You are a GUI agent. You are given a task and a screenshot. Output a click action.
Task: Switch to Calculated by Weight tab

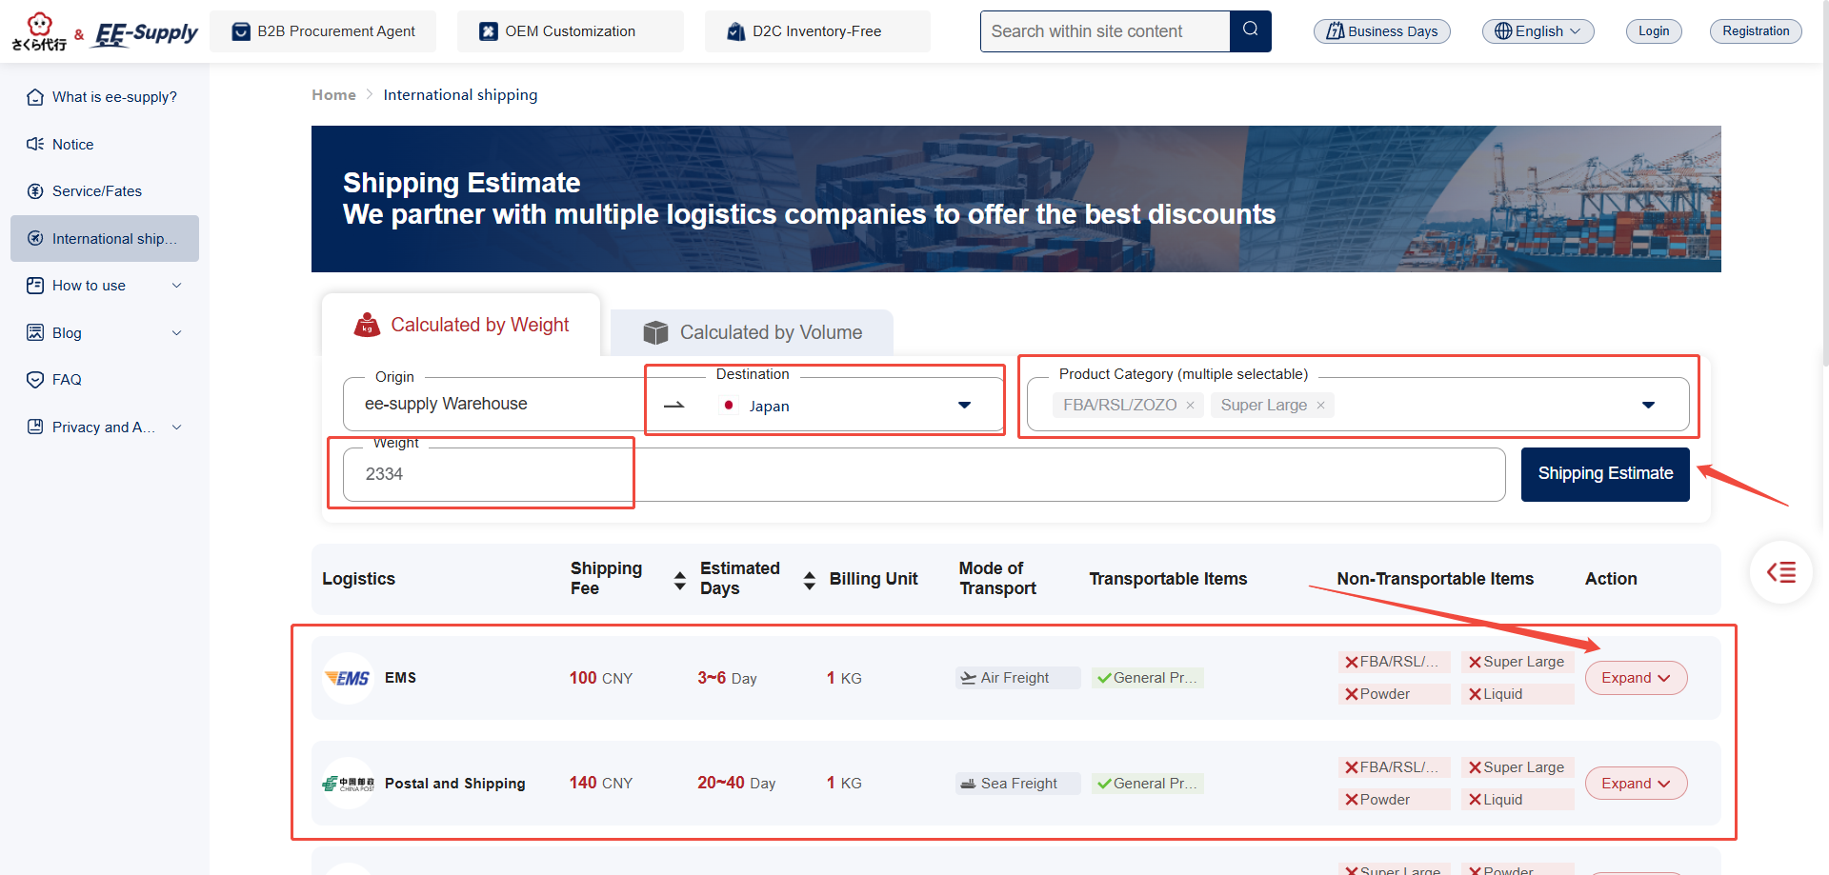tap(461, 325)
